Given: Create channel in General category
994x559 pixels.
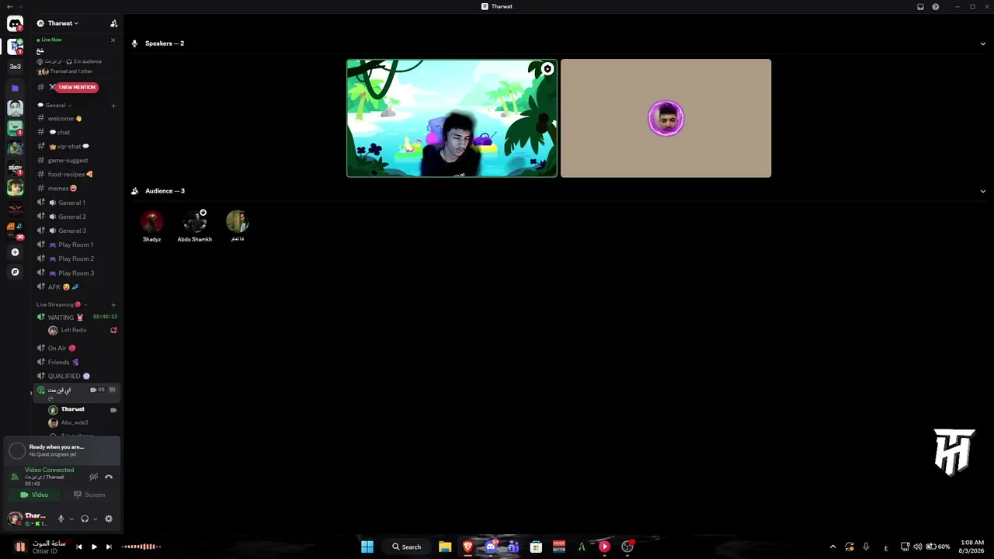Looking at the screenshot, I should (113, 106).
